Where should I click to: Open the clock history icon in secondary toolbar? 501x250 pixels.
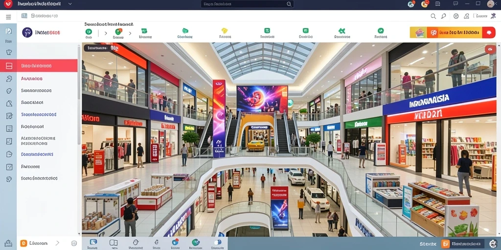456,16
